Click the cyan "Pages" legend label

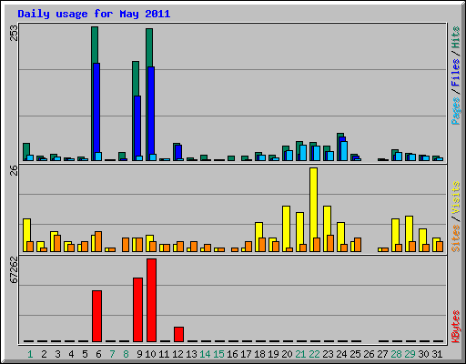click(x=455, y=111)
